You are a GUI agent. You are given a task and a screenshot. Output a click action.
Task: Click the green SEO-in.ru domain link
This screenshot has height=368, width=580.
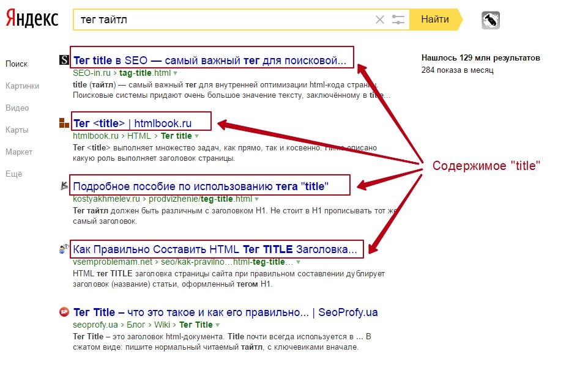tap(92, 73)
